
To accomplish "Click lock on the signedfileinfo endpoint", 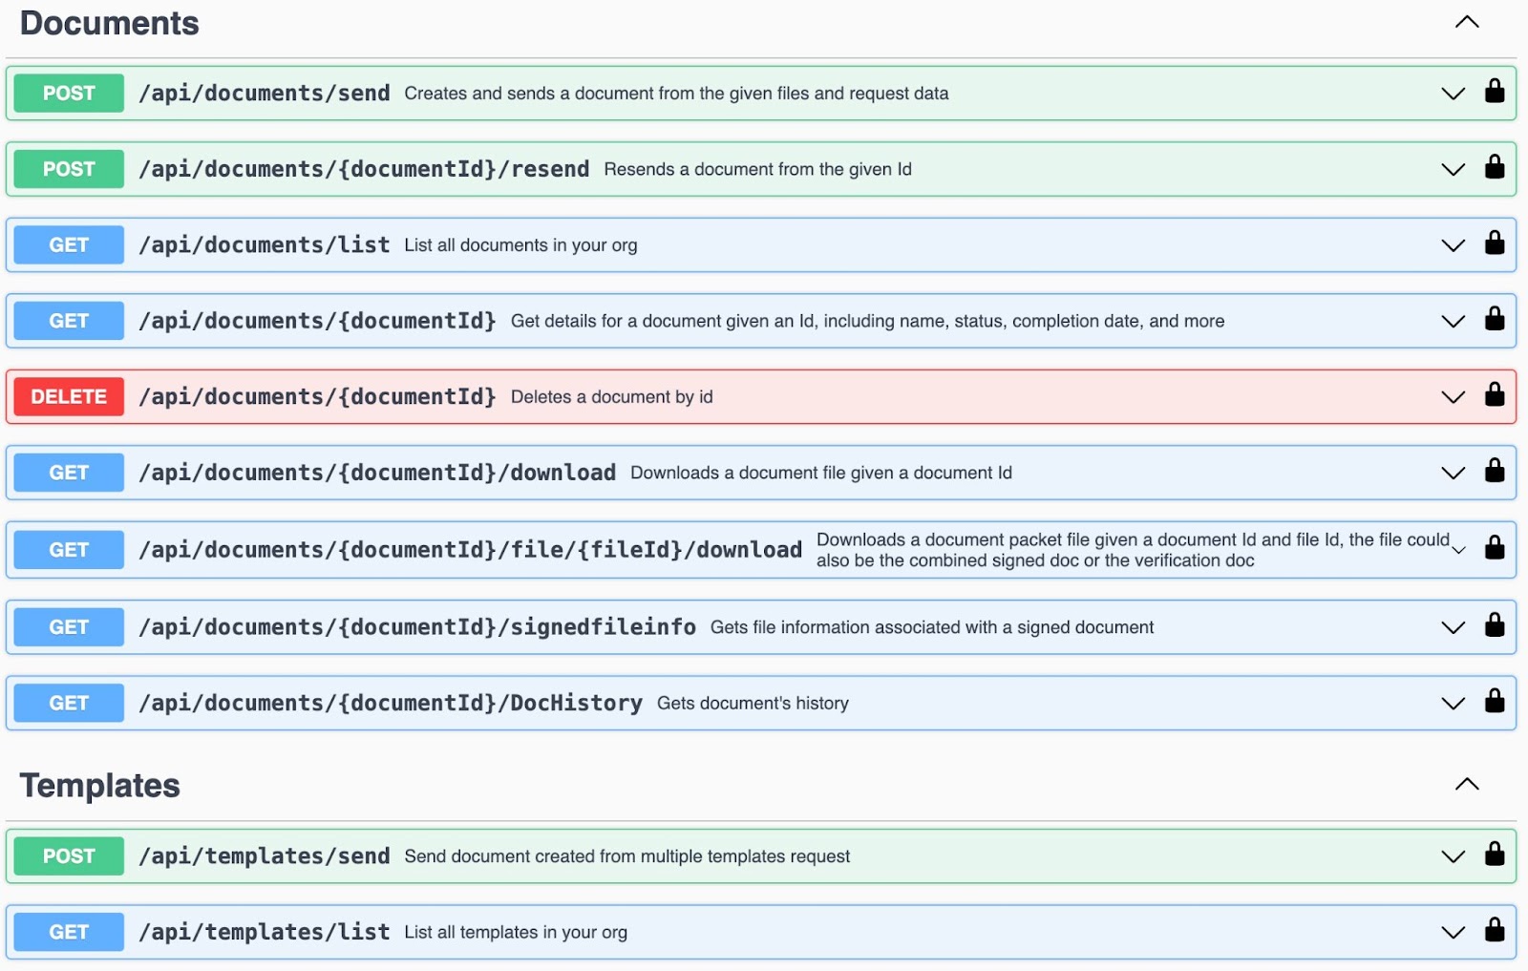I will click(x=1494, y=625).
